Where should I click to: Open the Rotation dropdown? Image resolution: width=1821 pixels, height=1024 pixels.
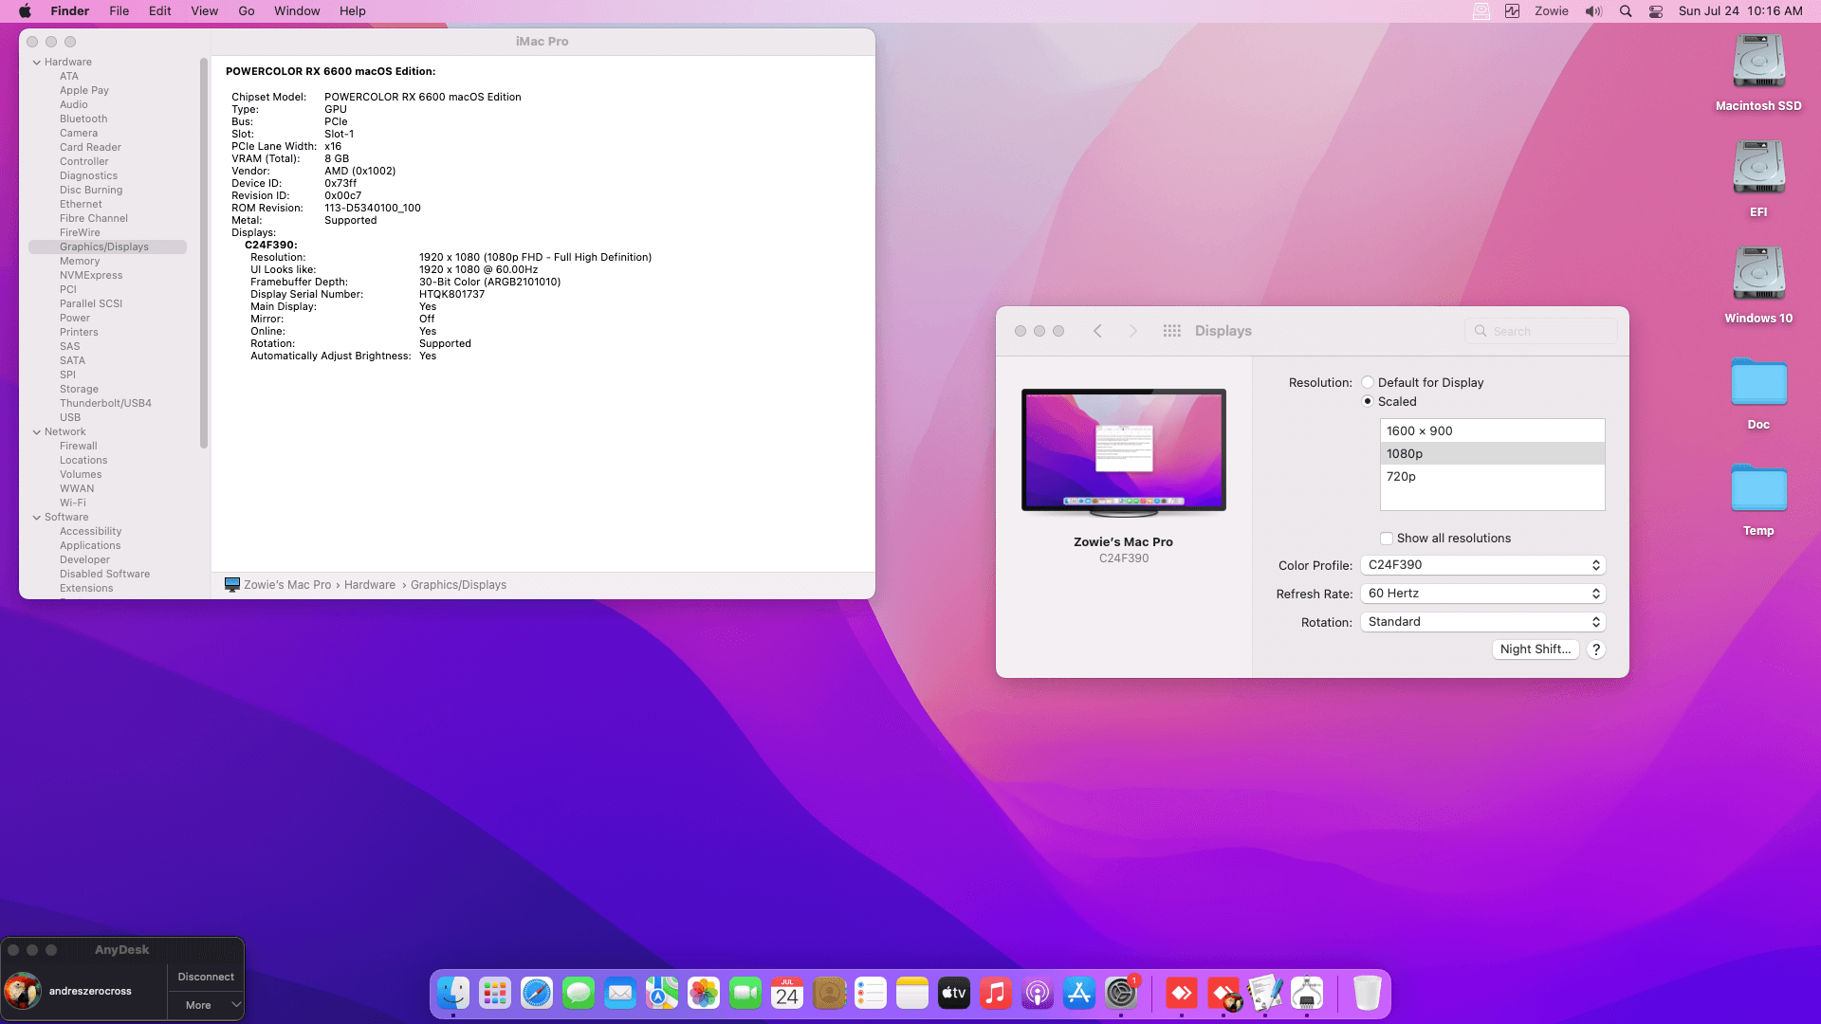tap(1482, 622)
